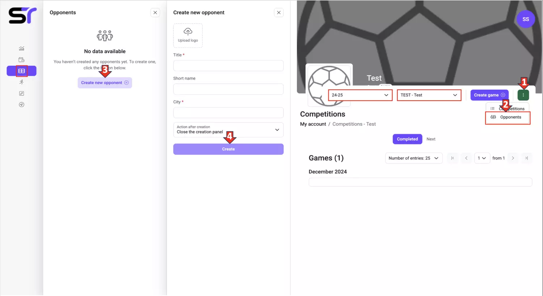Select the Completed games tab
This screenshot has width=543, height=296.
click(407, 139)
